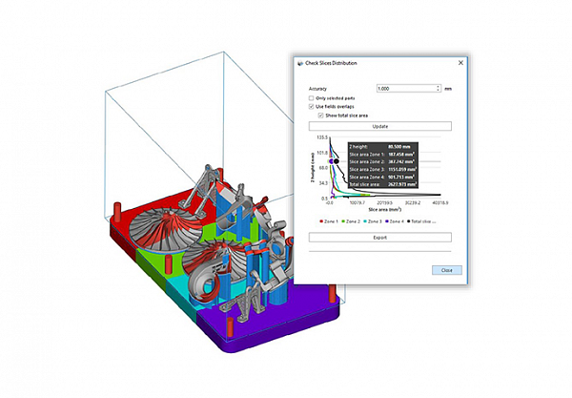572x398 pixels.
Task: Click the Export button
Action: (x=378, y=236)
